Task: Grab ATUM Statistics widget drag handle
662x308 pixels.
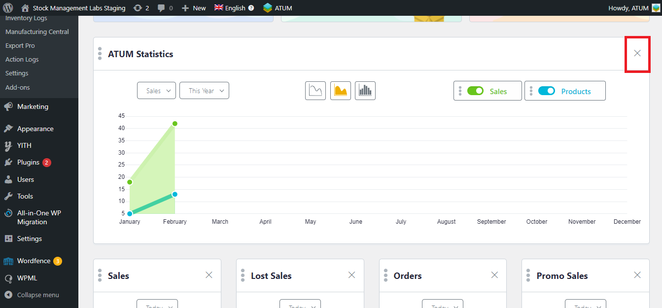Action: (100, 54)
